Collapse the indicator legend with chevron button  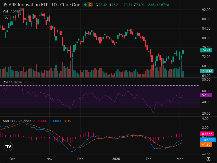click(x=7, y=18)
